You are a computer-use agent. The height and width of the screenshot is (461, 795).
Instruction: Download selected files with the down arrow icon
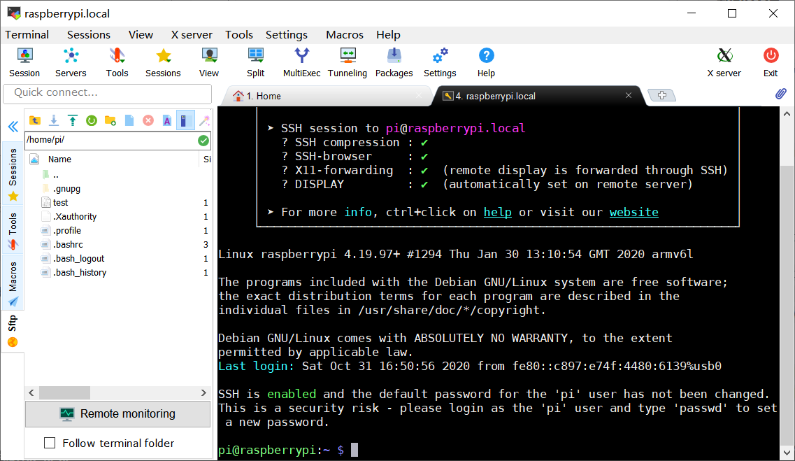coord(53,120)
